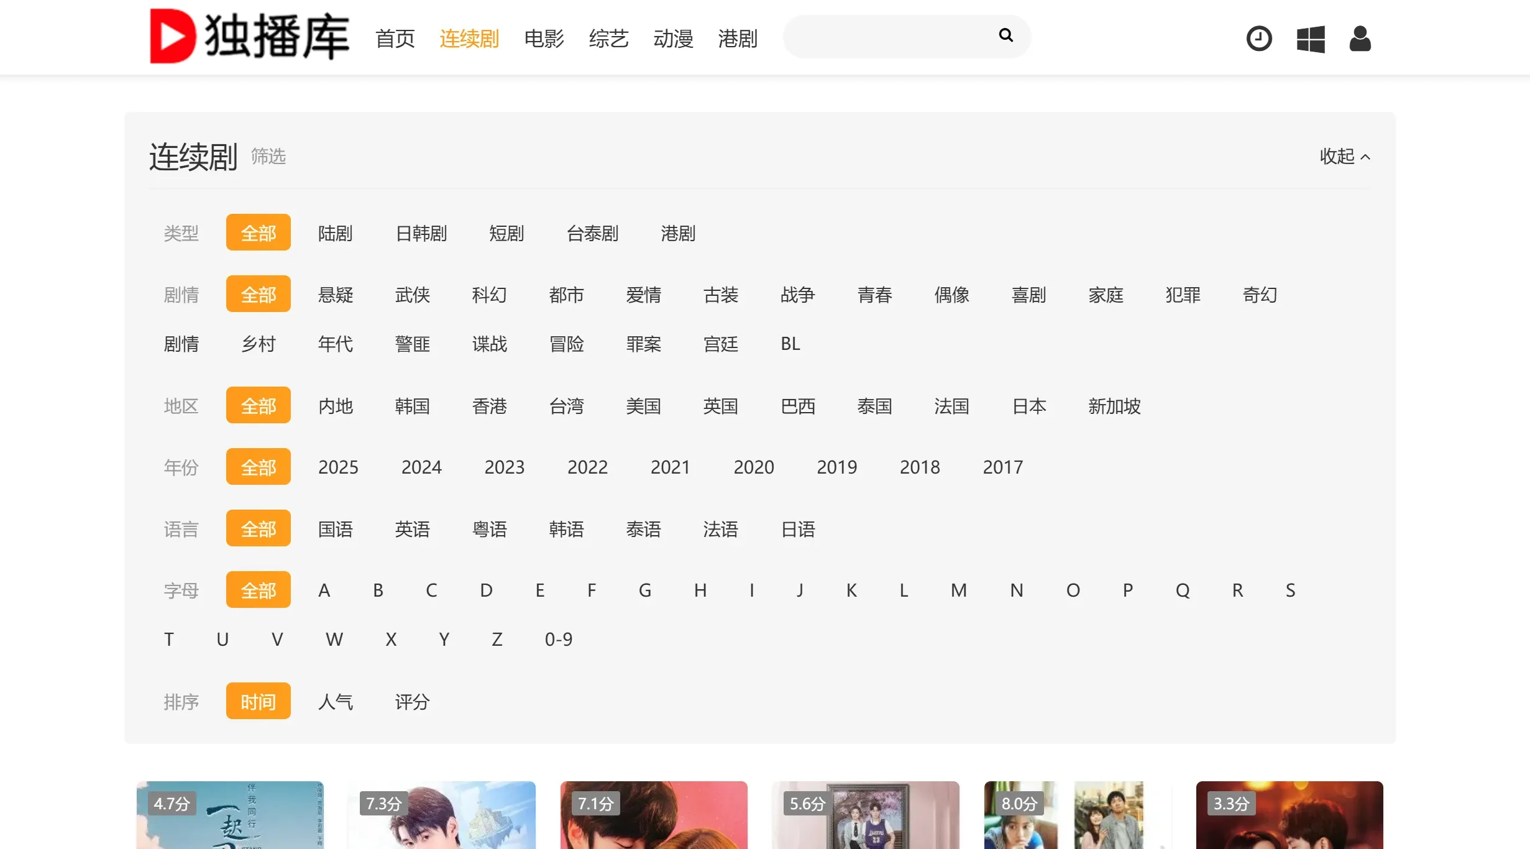Open the user profile icon
This screenshot has width=1530, height=849.
[1360, 39]
